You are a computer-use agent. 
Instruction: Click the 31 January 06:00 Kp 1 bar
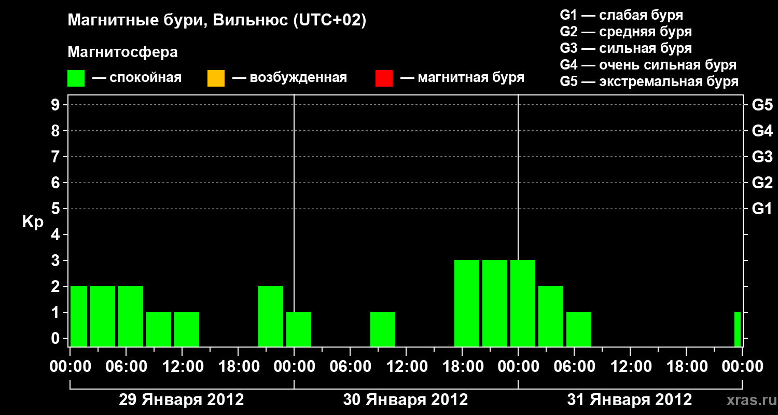[x=579, y=329]
